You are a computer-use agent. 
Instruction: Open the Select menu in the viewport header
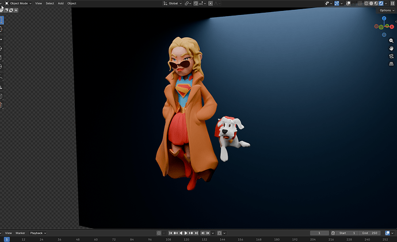pyautogui.click(x=50, y=3)
